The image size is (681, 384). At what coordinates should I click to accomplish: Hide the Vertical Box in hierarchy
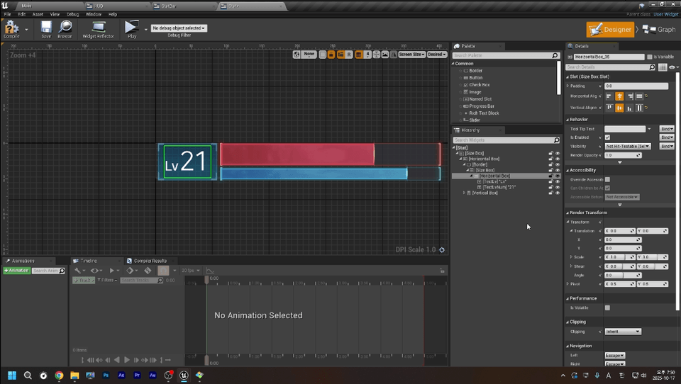[558, 193]
